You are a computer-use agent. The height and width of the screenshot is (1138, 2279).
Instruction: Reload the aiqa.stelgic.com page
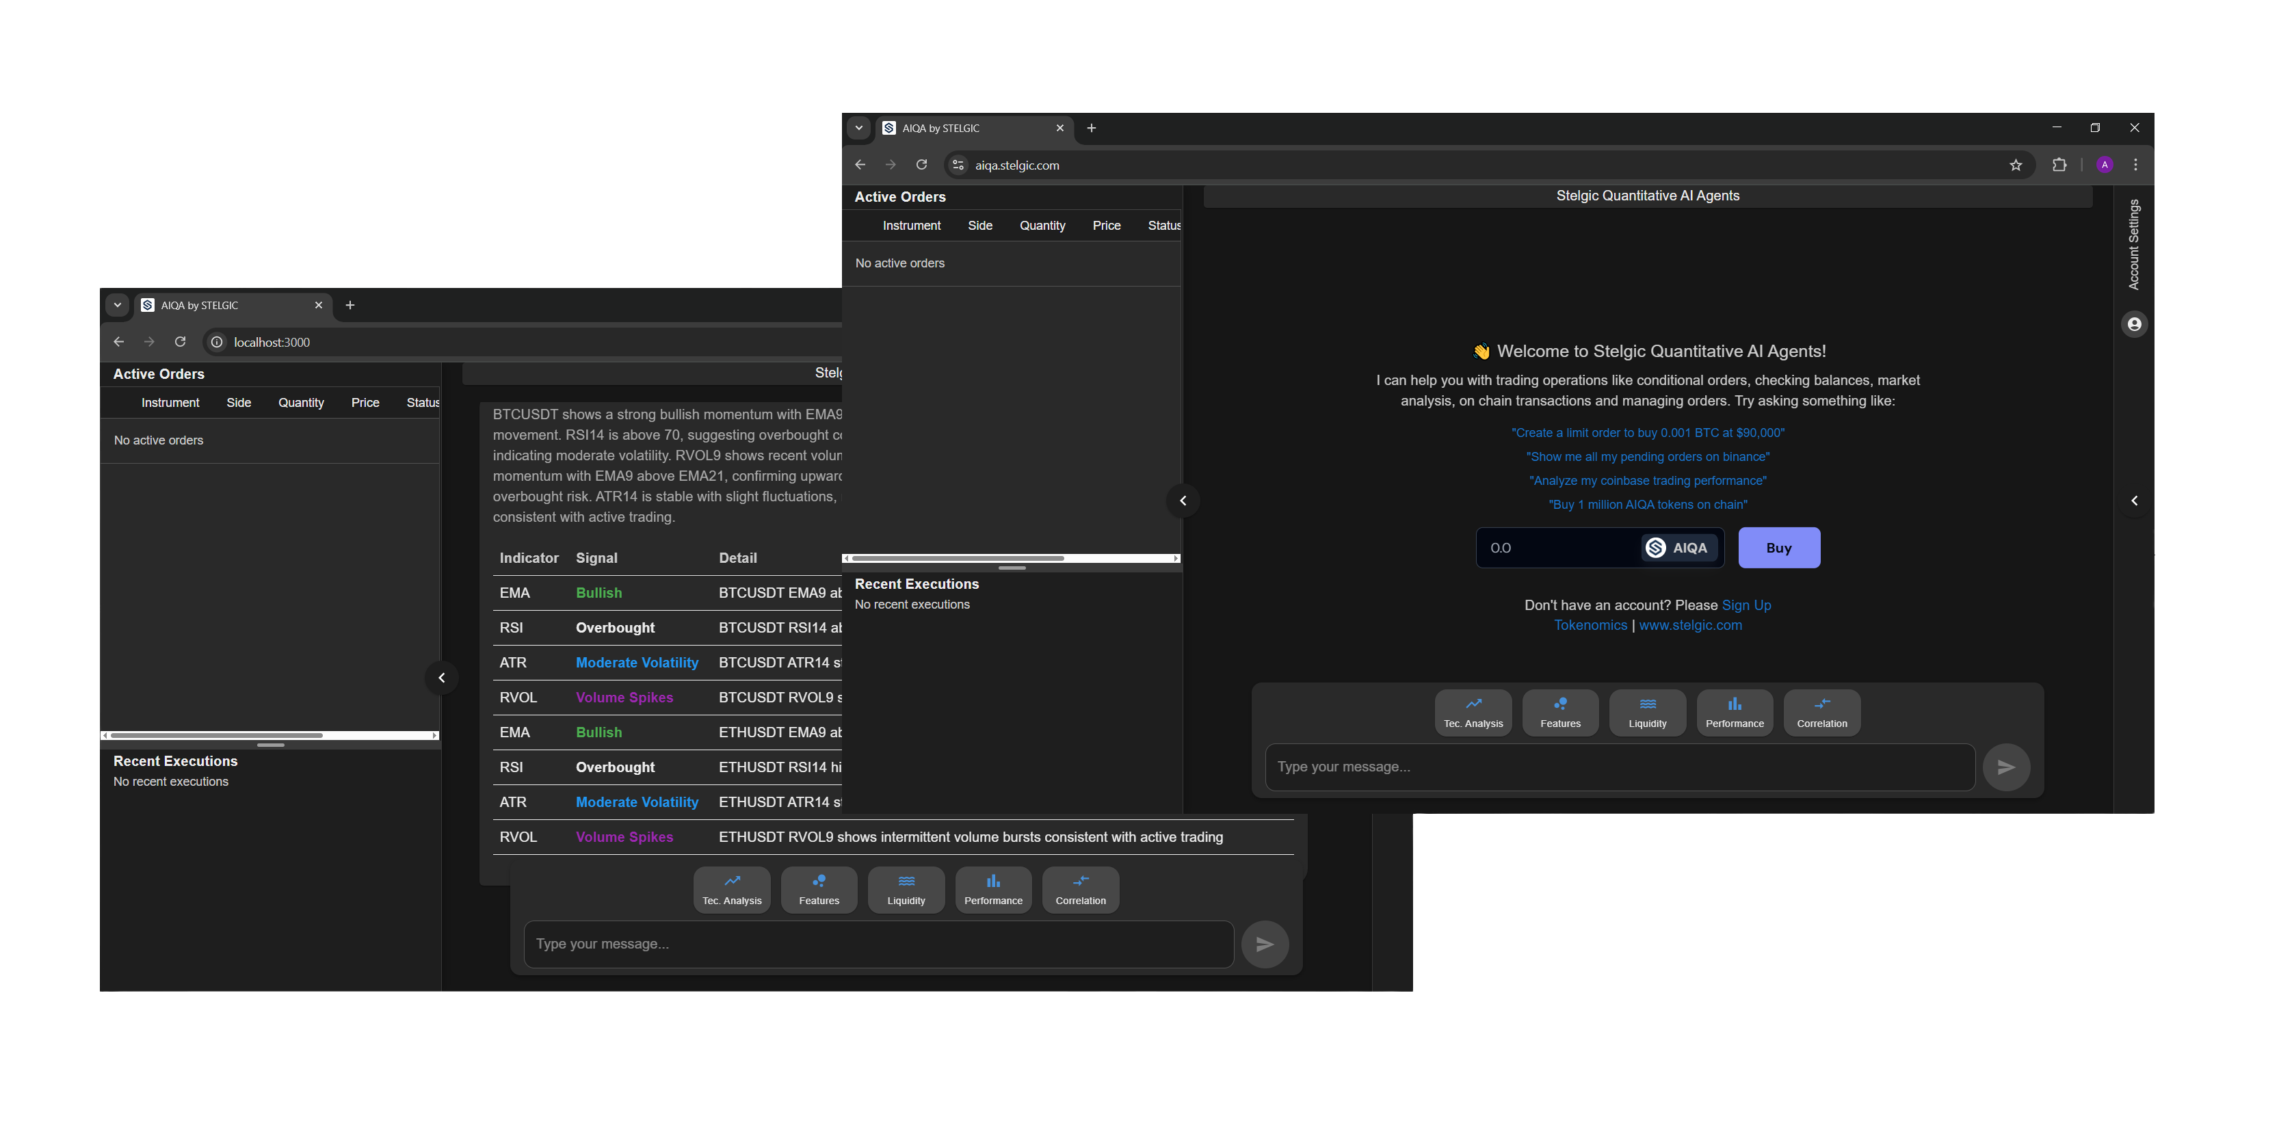[921, 165]
